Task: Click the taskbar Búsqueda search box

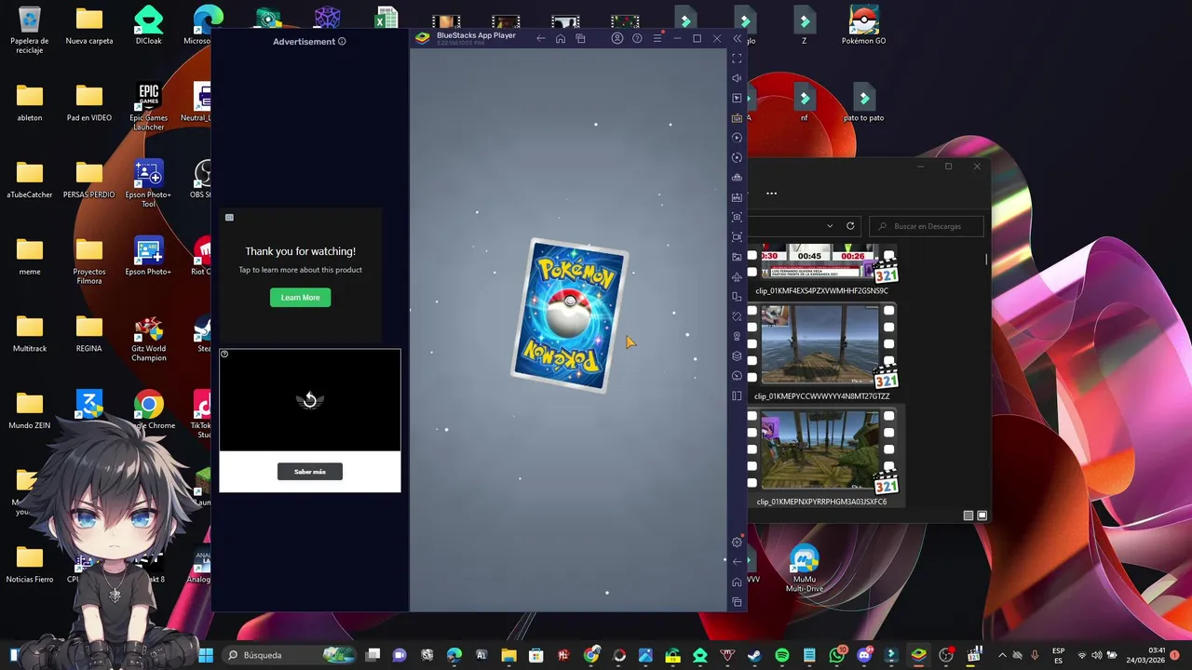Action: tap(291, 655)
